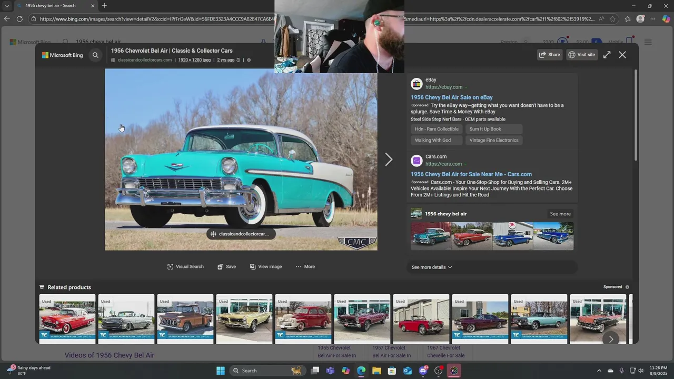Open a new browser tab

coord(104,6)
